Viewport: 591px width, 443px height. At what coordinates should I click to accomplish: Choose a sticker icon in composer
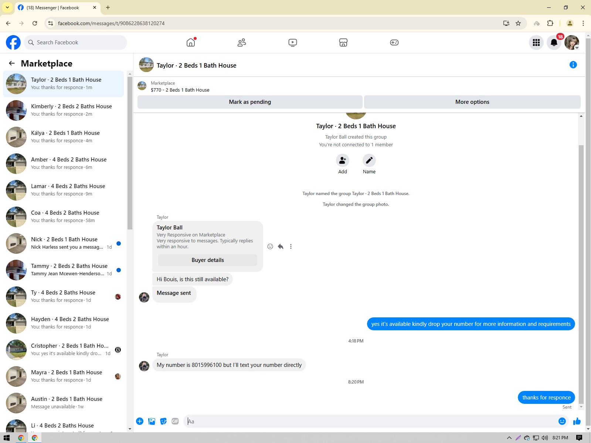click(163, 421)
